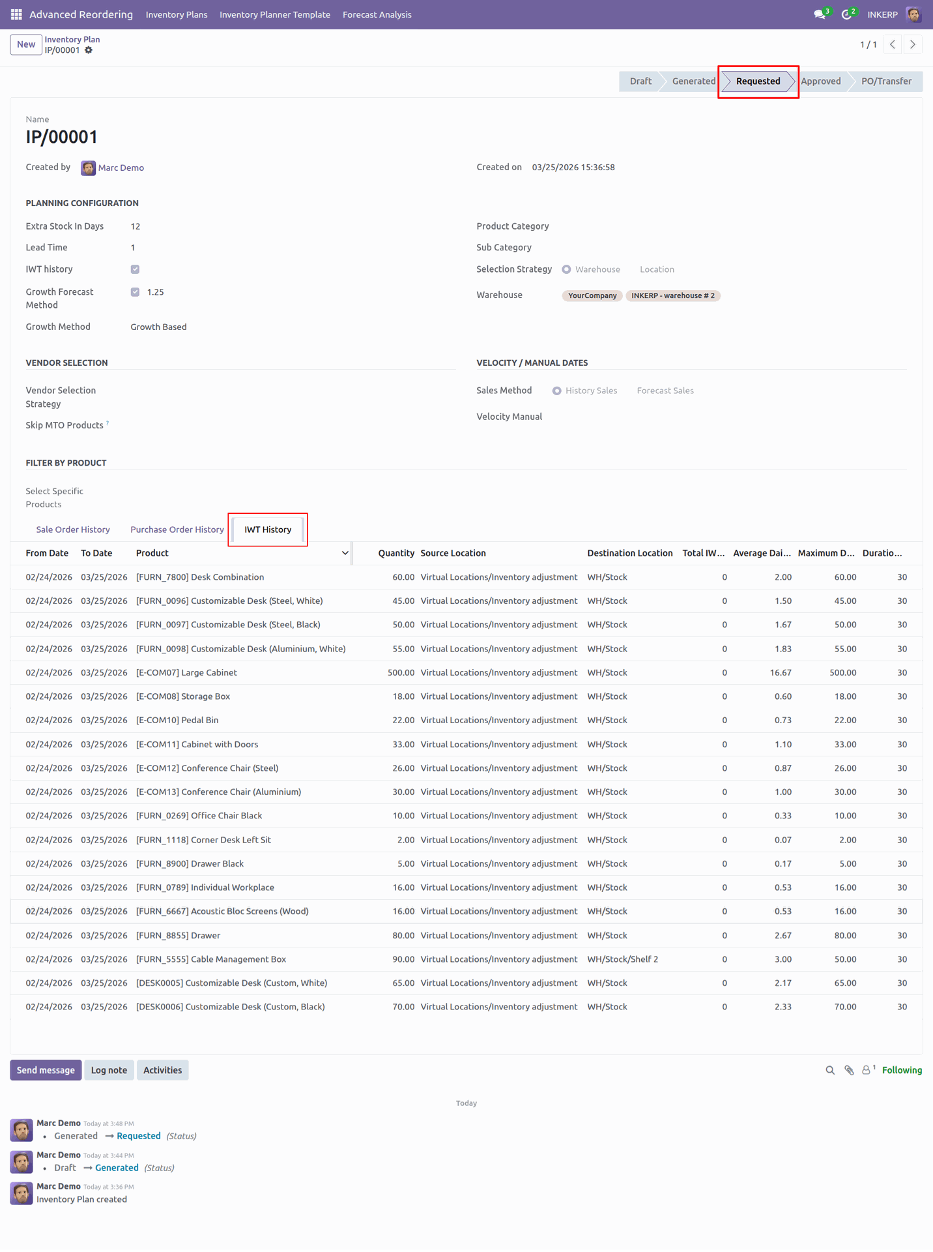Click Activities button
The image size is (933, 1252).
click(162, 1070)
